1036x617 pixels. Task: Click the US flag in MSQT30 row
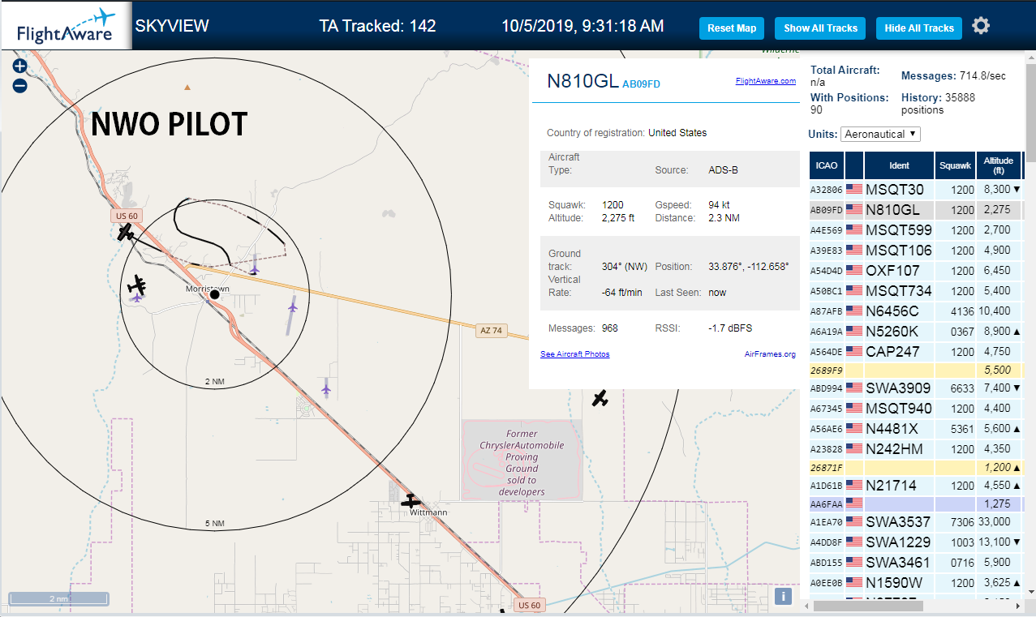coord(854,189)
